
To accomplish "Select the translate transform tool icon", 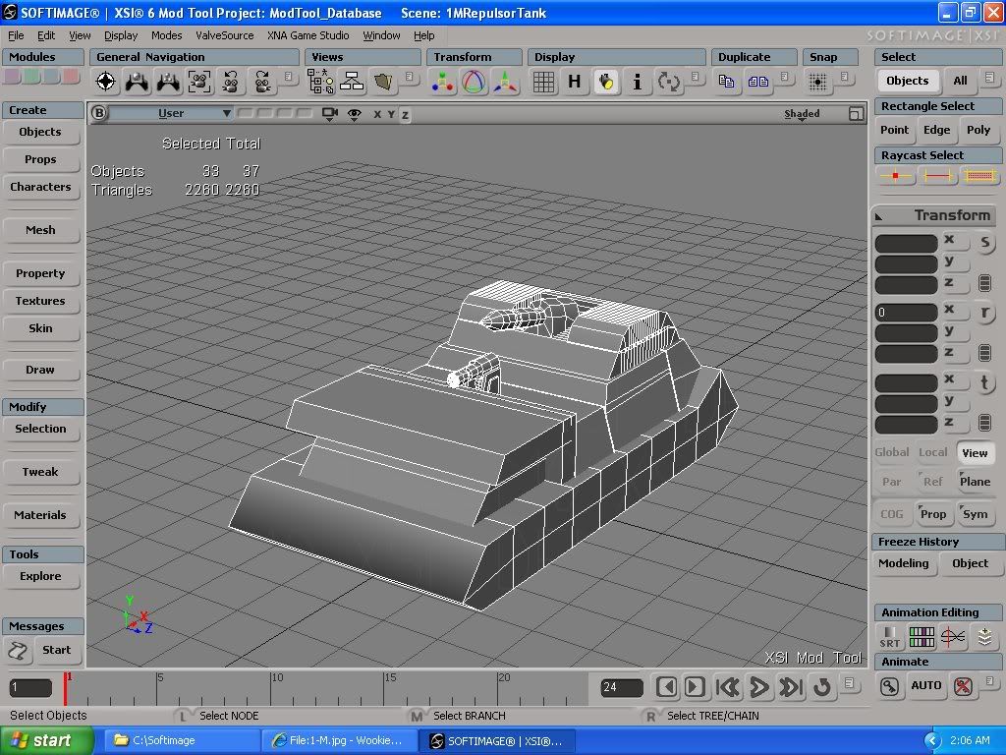I will (505, 82).
